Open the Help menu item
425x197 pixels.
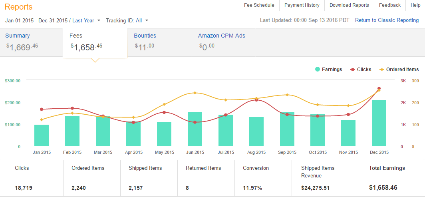click(x=415, y=5)
